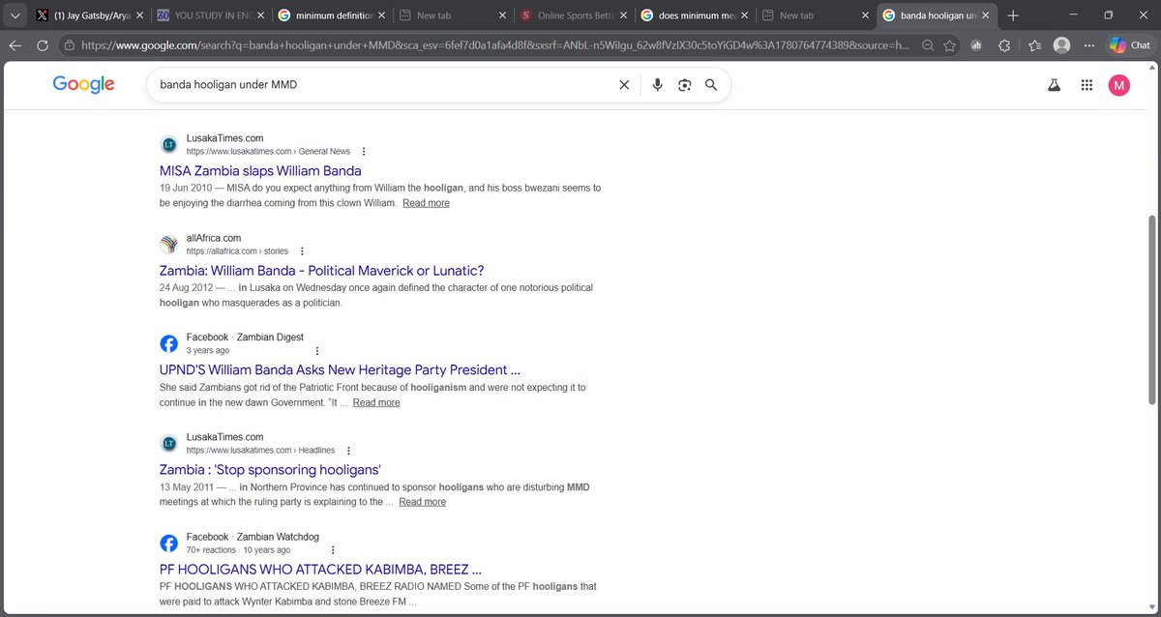Open the Extensions puzzle icon
The width and height of the screenshot is (1161, 617).
(x=1005, y=45)
